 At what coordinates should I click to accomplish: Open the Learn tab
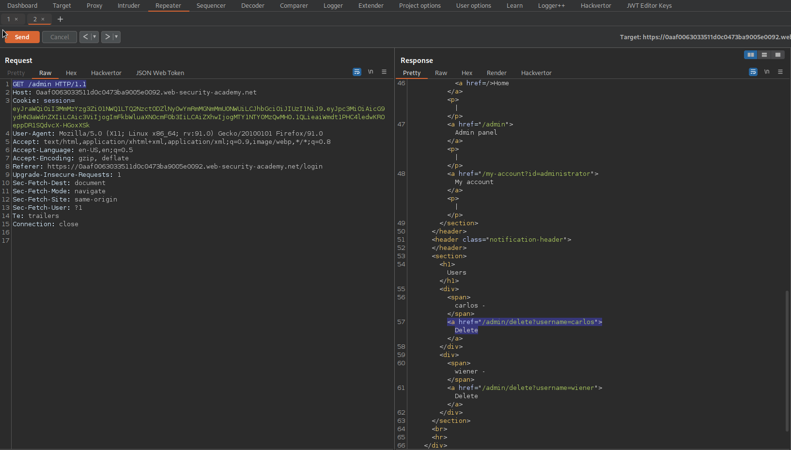point(514,6)
